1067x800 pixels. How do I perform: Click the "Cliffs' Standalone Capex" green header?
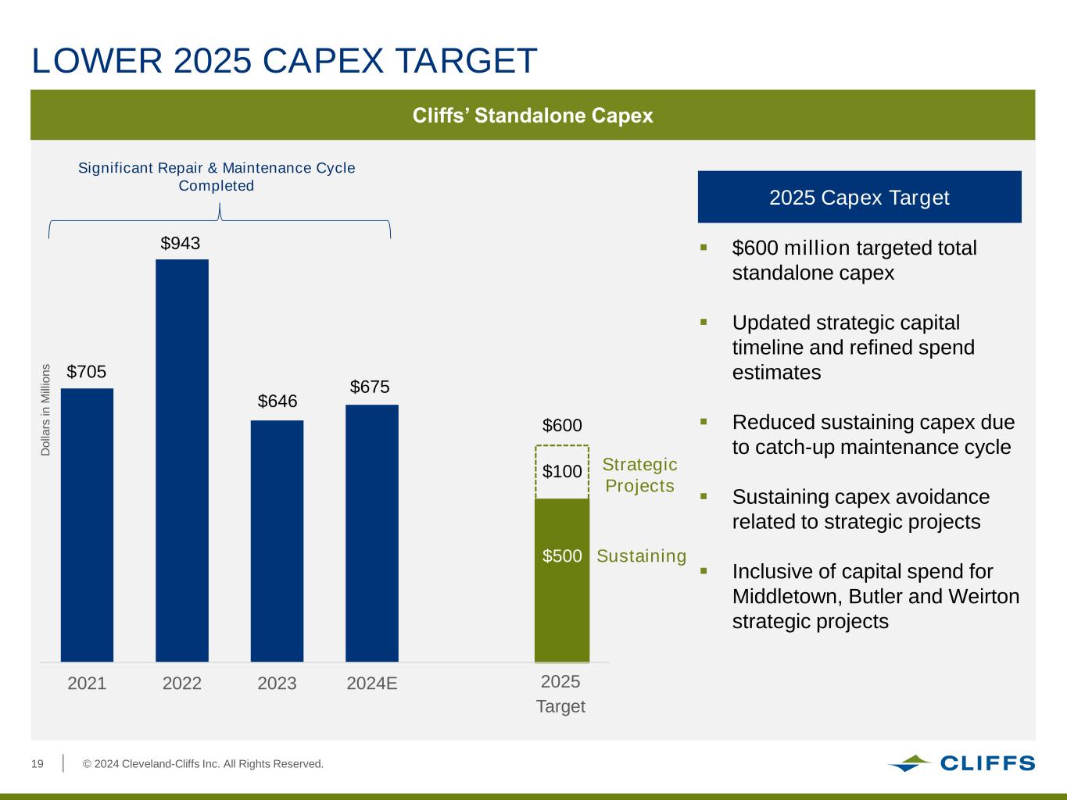pos(533,116)
